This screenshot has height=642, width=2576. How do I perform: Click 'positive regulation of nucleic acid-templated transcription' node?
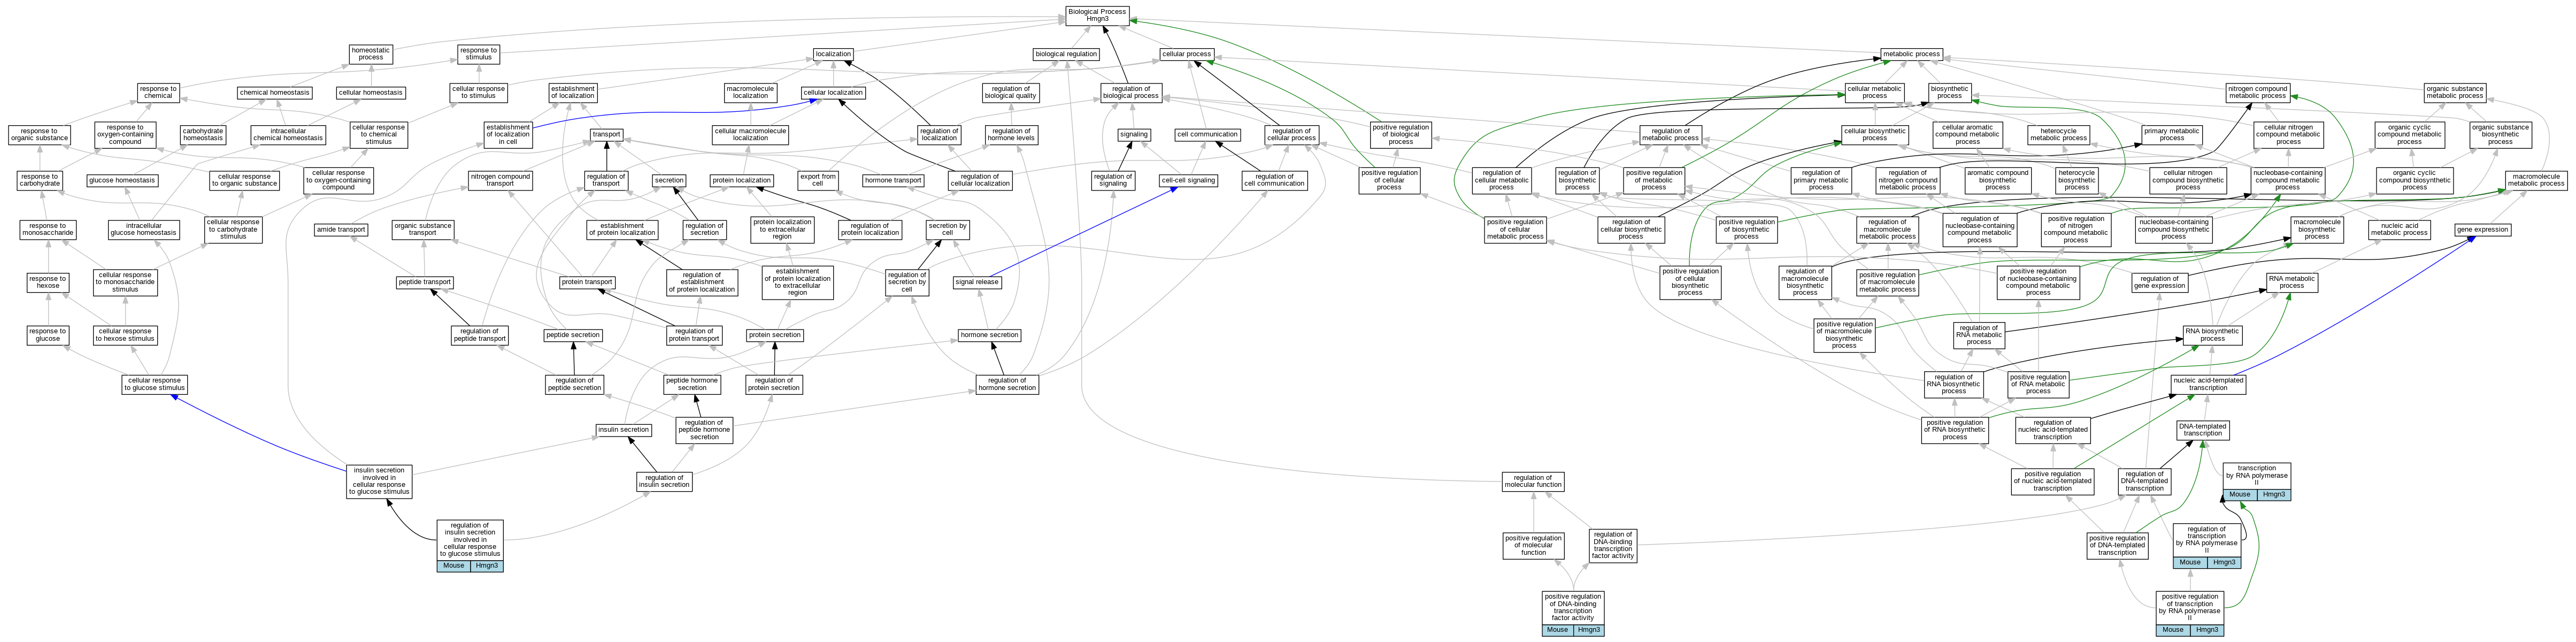[2052, 481]
